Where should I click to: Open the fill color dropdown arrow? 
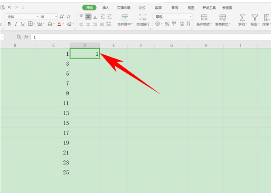pyautogui.click(x=54, y=24)
